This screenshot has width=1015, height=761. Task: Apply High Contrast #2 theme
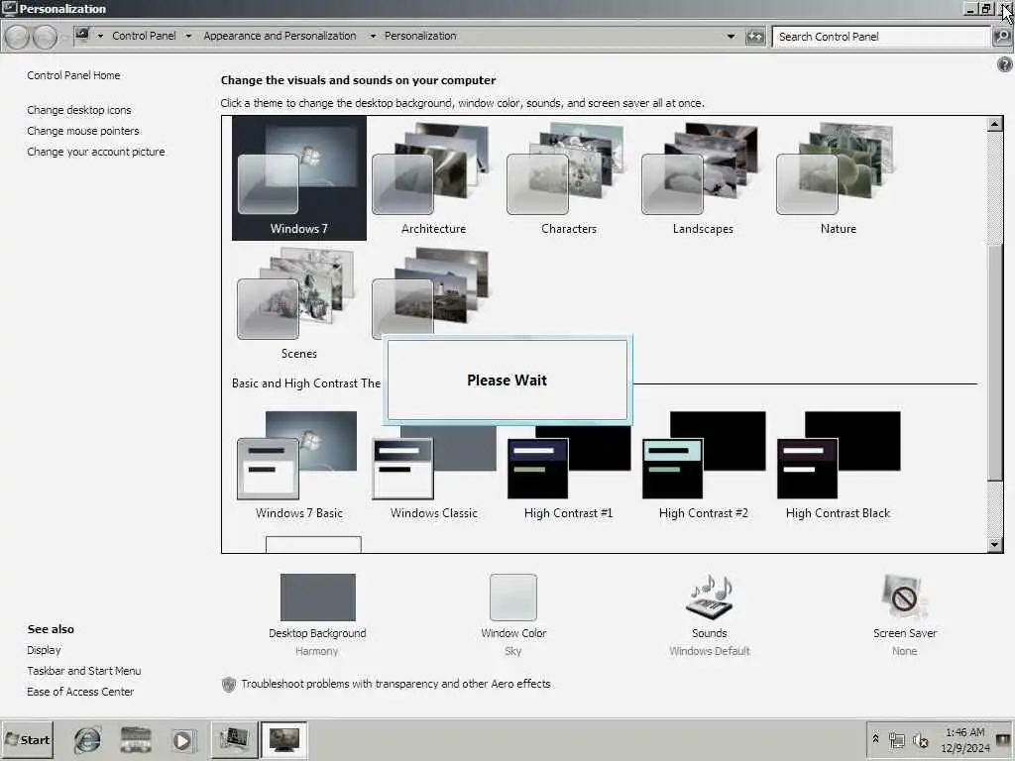pyautogui.click(x=703, y=466)
